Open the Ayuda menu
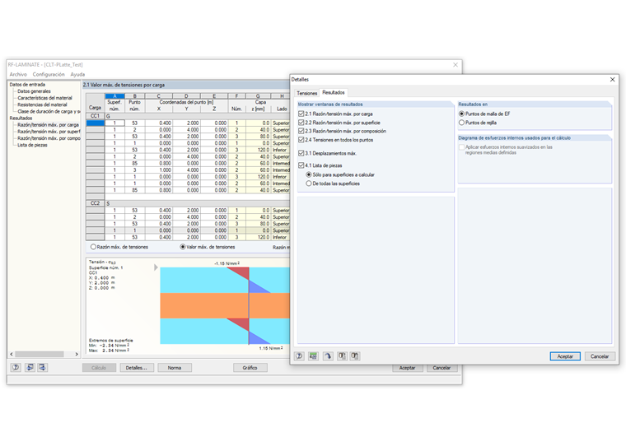The width and height of the screenshot is (626, 446). coord(77,74)
